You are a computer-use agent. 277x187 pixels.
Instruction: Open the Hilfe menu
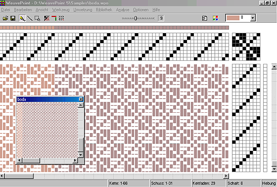156,10
